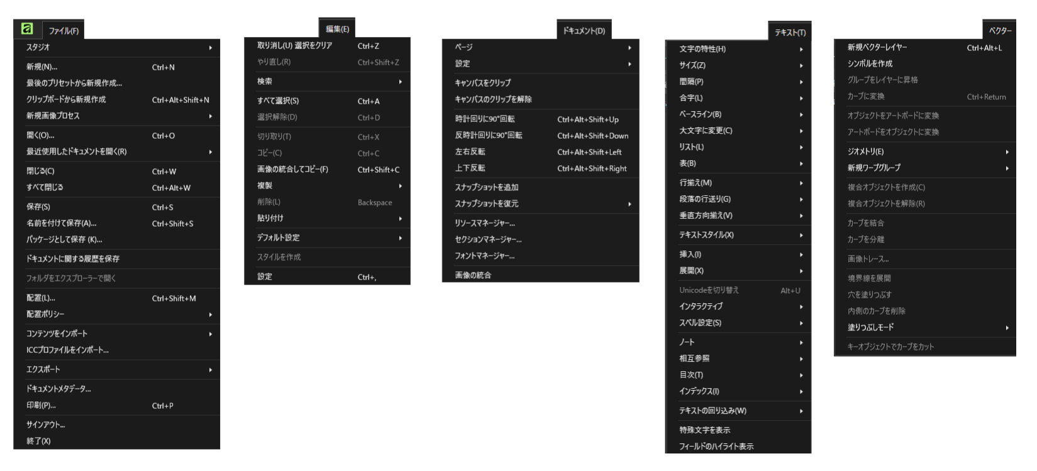This screenshot has height=471, width=1037.
Task: Open 設定 from the Edit menu
Action: tap(265, 277)
